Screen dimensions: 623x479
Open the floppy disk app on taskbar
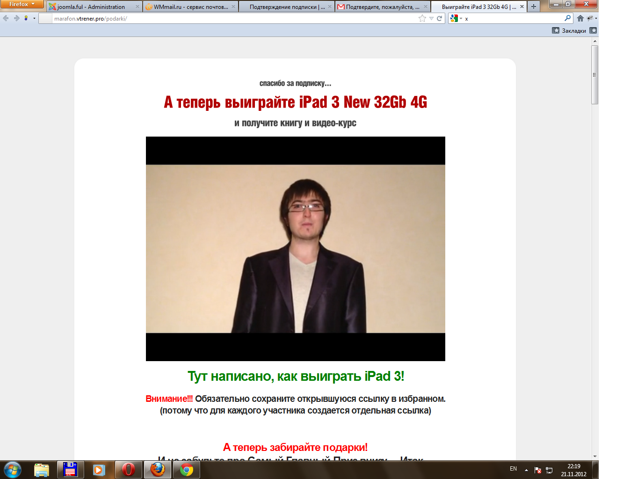(x=71, y=470)
